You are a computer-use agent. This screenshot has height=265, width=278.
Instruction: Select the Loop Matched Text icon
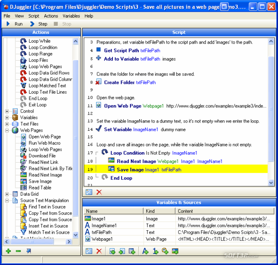(23, 86)
